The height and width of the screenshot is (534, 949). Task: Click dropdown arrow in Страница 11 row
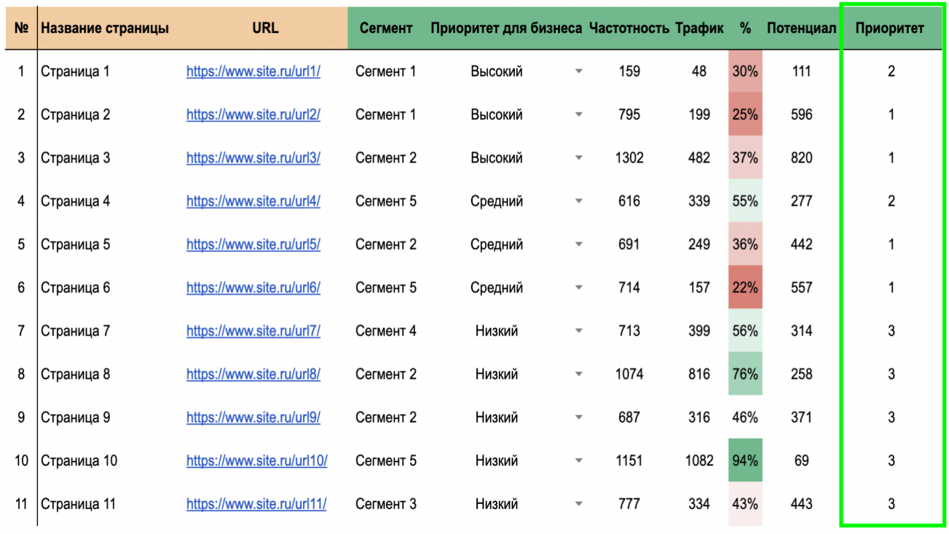578,505
